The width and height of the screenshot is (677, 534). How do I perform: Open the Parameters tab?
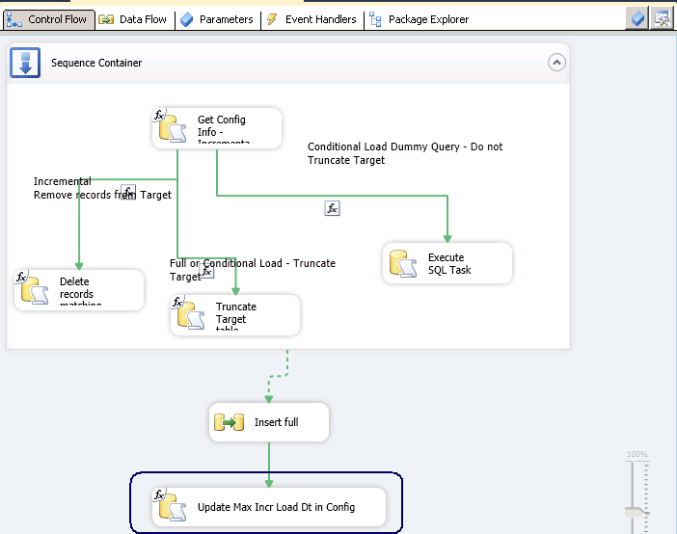point(217,19)
